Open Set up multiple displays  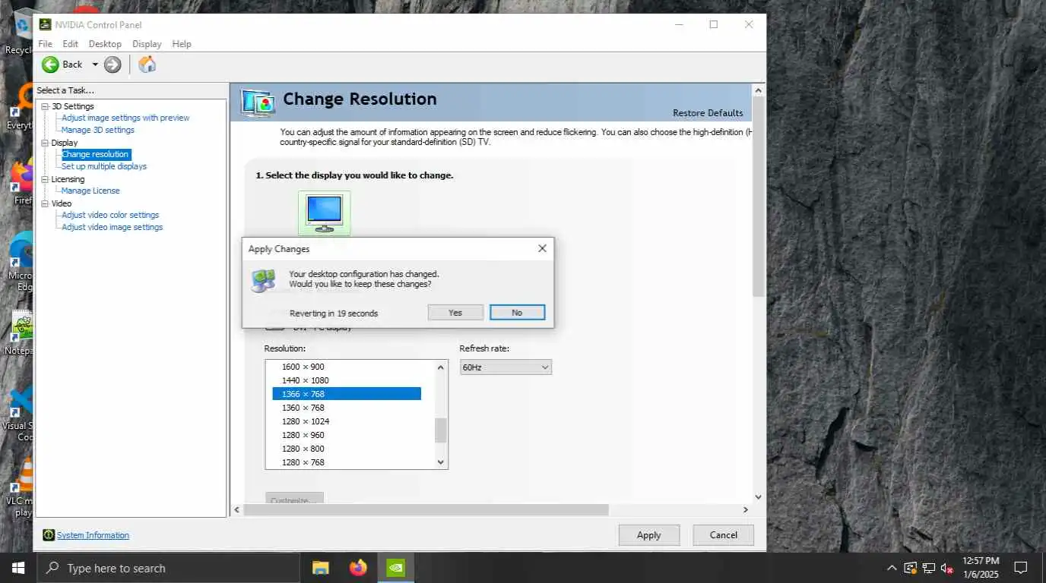click(104, 166)
